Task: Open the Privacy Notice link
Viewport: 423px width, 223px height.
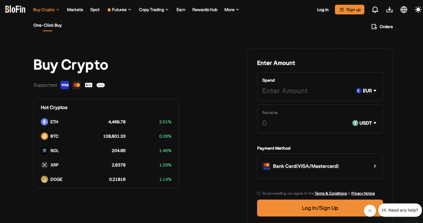Action: pos(363,193)
